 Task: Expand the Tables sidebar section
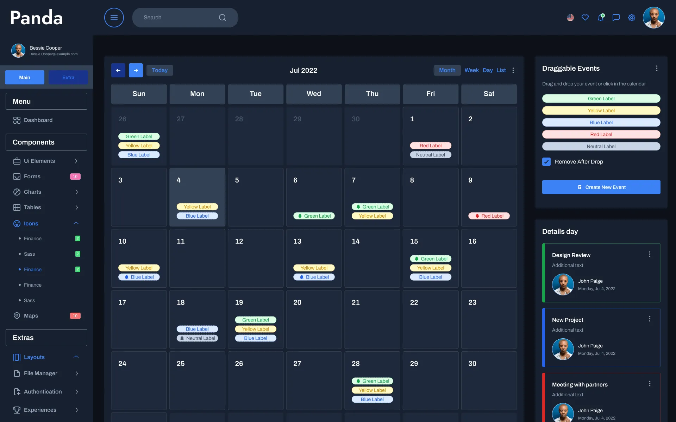coord(77,207)
